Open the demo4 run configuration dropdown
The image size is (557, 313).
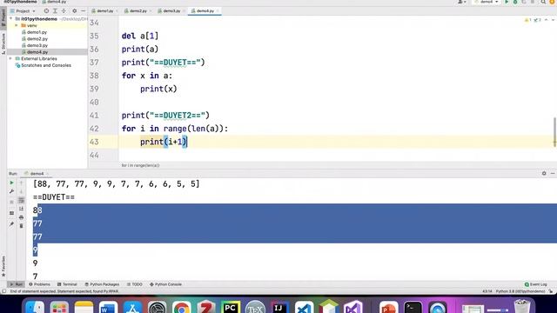click(x=487, y=2)
